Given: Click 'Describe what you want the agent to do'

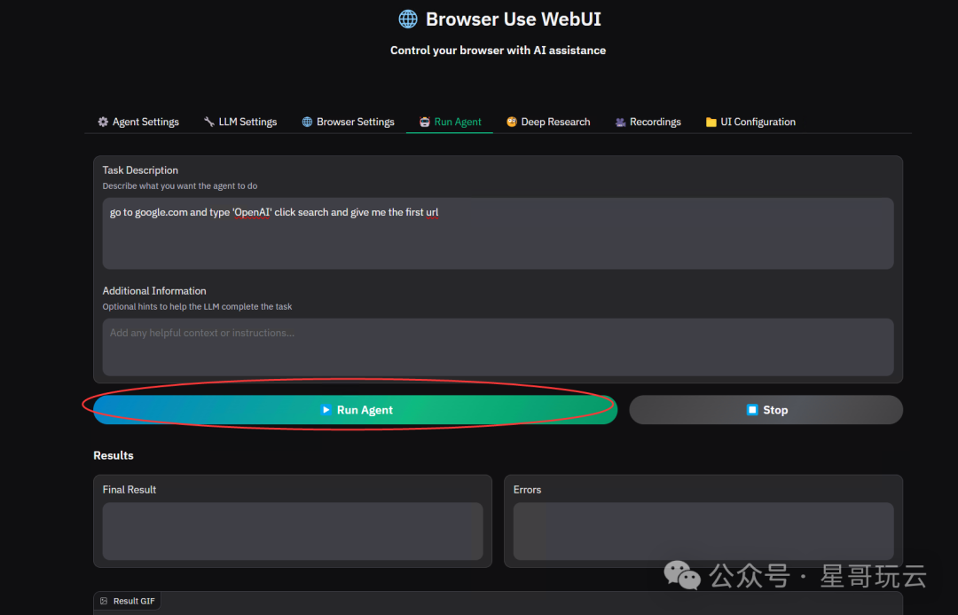Looking at the screenshot, I should click(179, 185).
